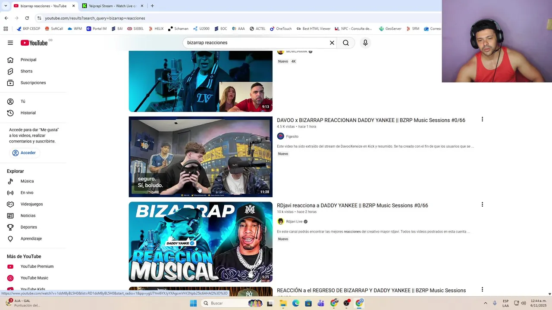The height and width of the screenshot is (310, 552).
Task: Open Microsoft Edge from the taskbar
Action: (295, 303)
